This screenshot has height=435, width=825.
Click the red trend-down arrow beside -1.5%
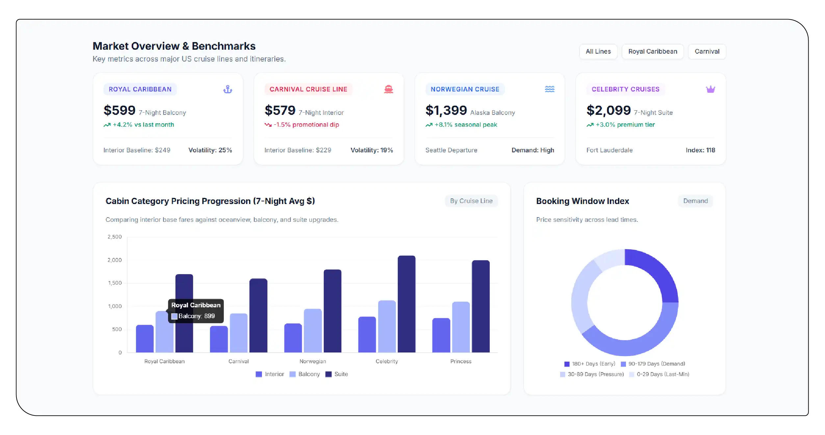pyautogui.click(x=268, y=125)
